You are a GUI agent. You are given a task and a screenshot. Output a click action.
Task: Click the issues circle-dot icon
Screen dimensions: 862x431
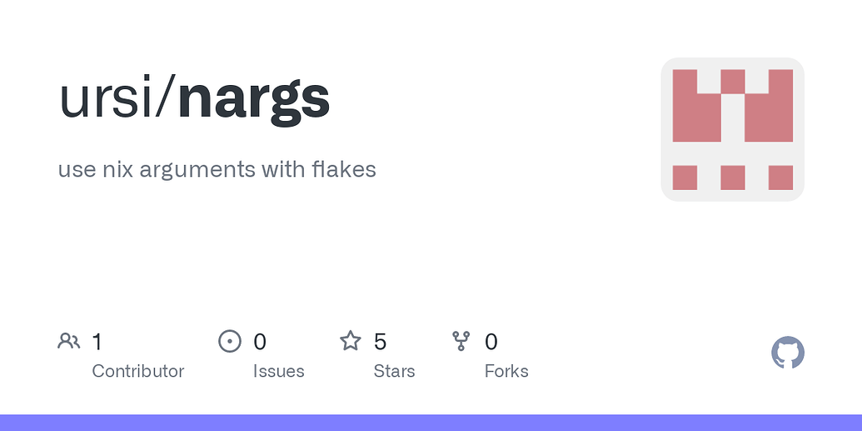pyautogui.click(x=230, y=341)
